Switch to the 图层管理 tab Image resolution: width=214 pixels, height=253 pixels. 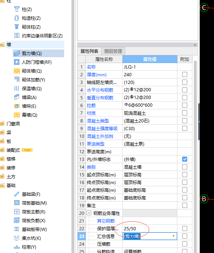pos(113,51)
